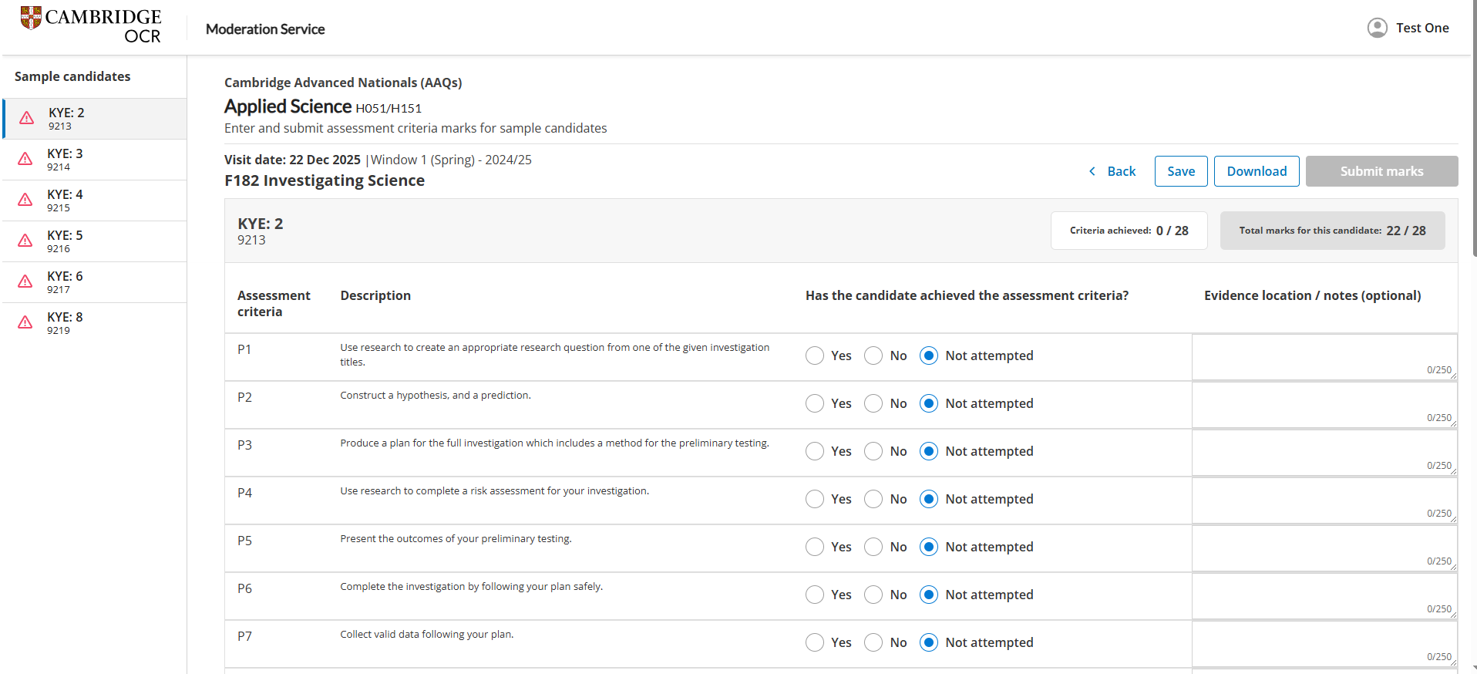Set criterion P7 to No
The image size is (1477, 674).
873,642
